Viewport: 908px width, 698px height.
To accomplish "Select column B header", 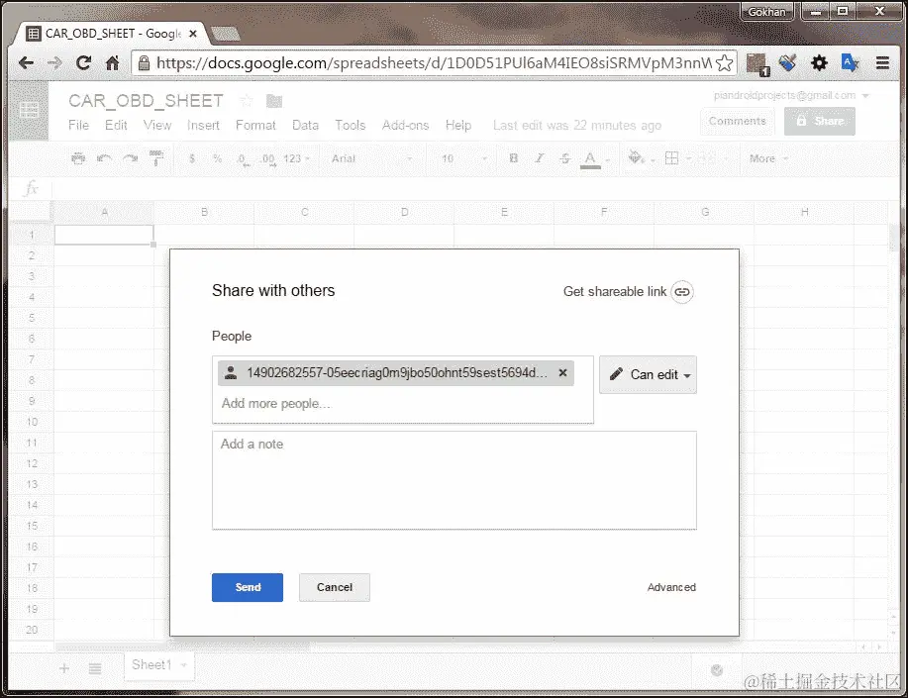I will click(204, 212).
